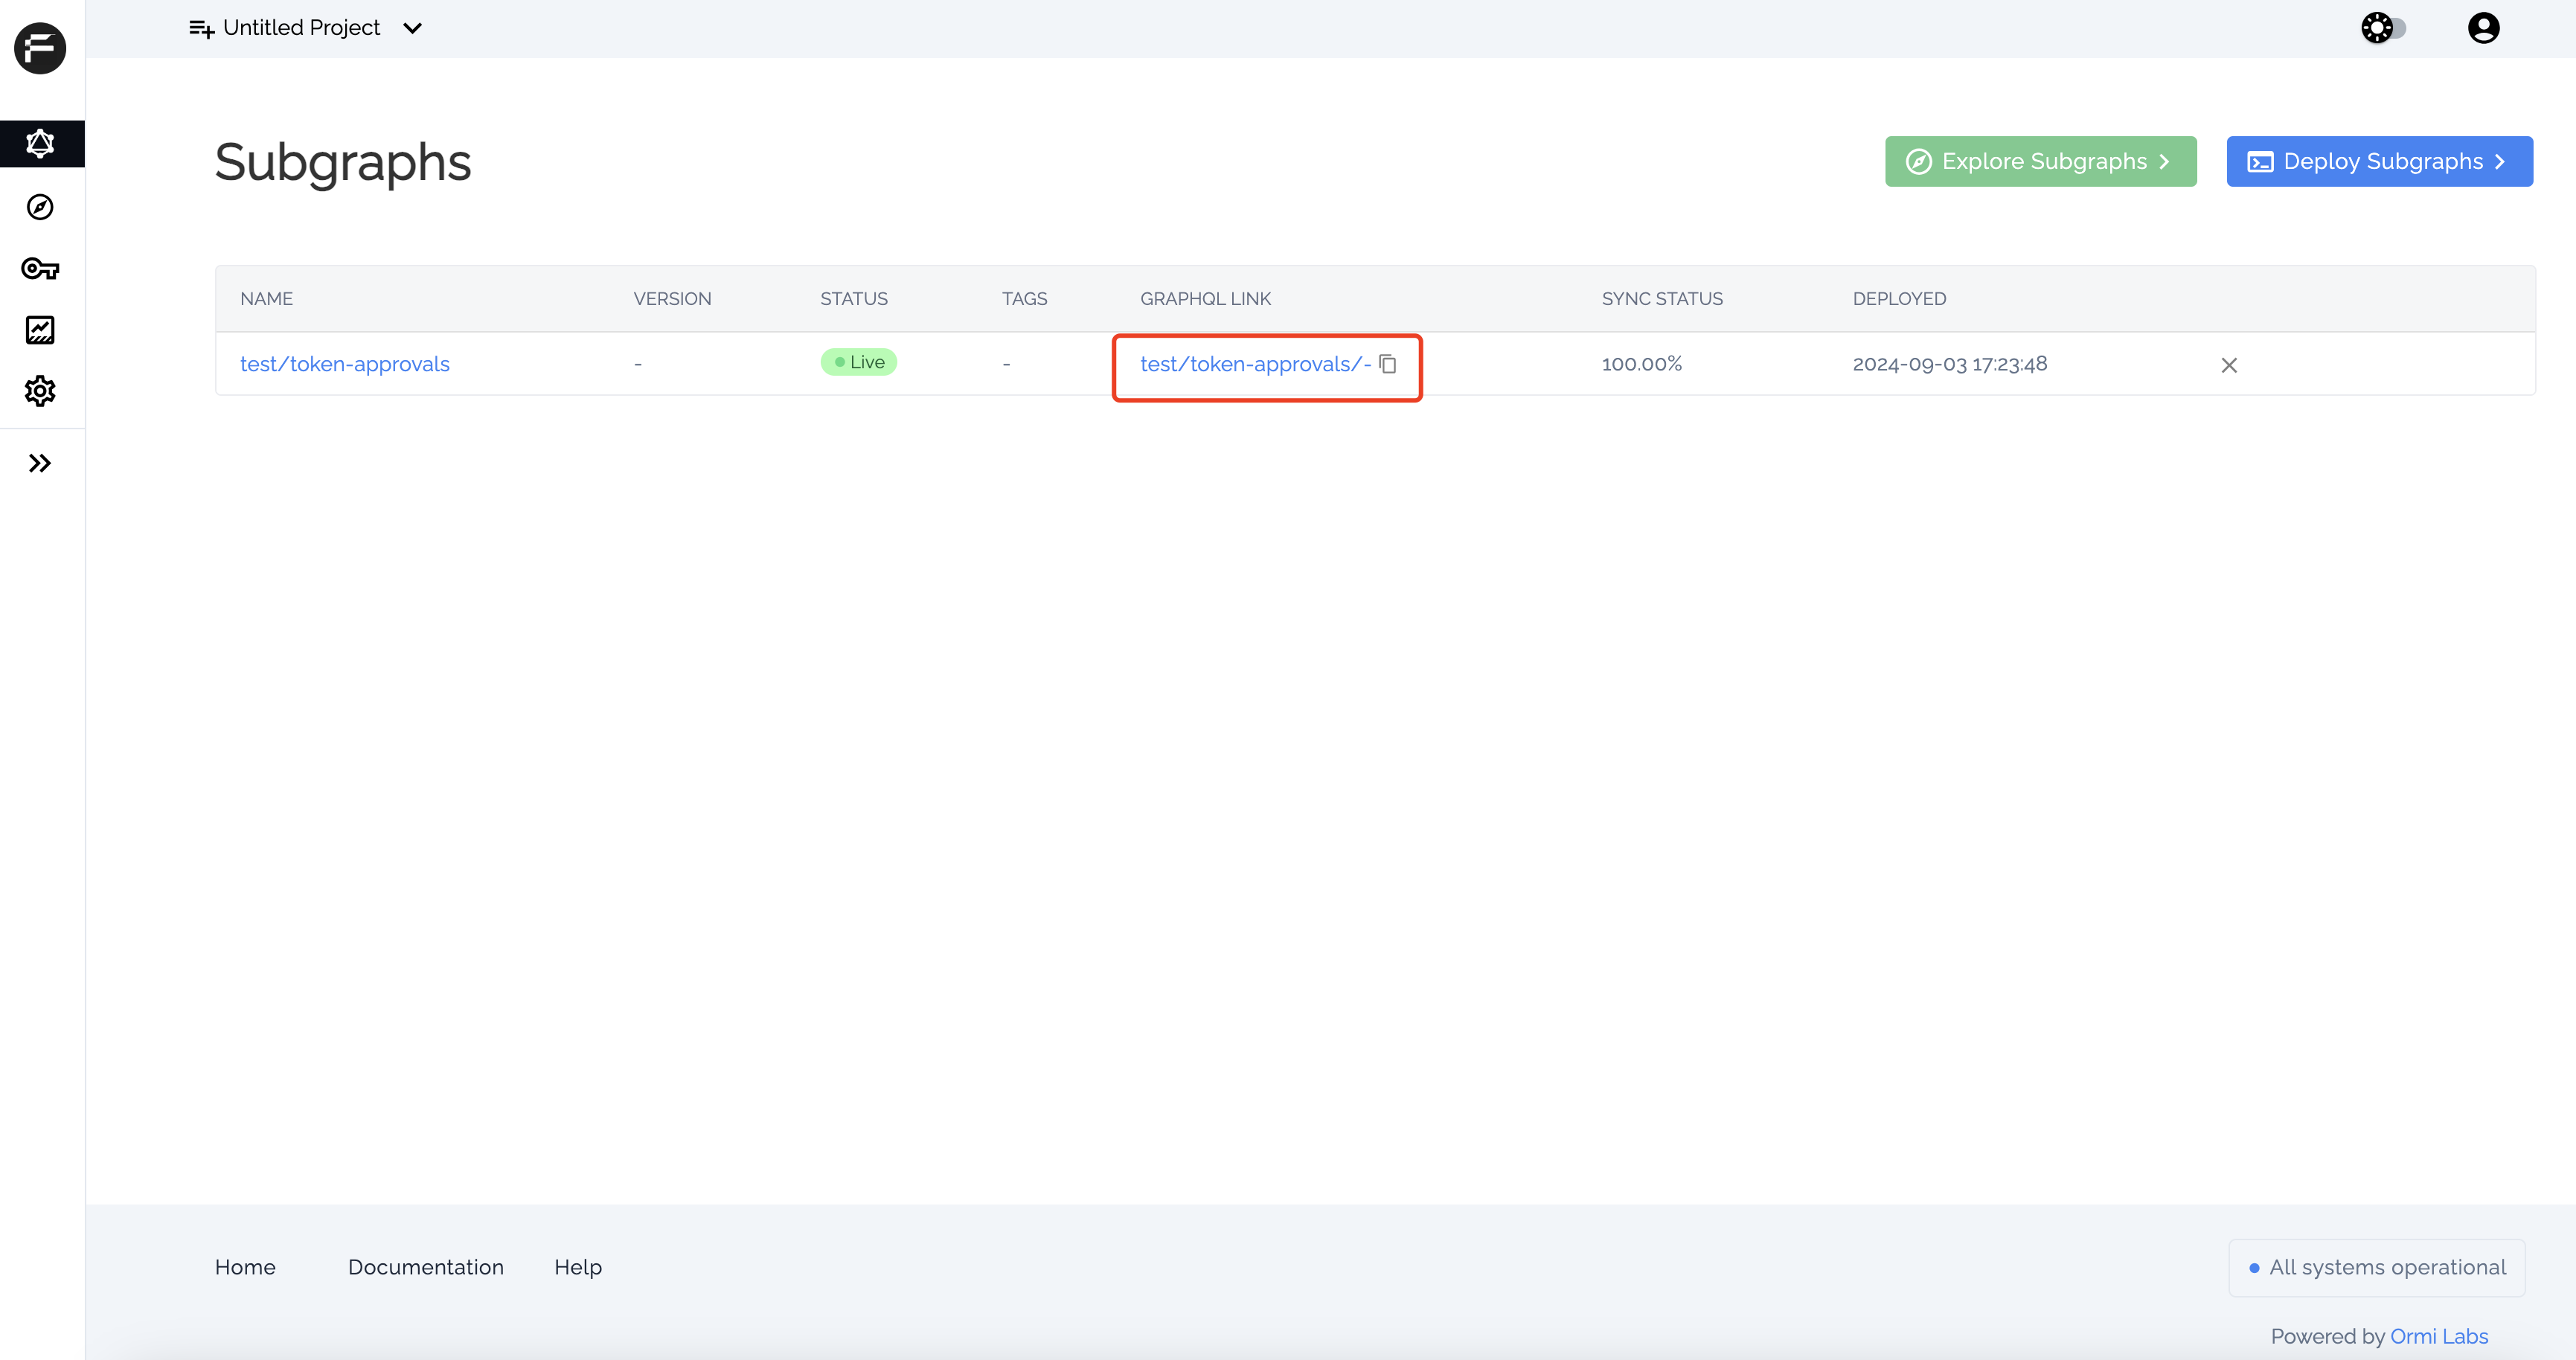
Task: Click the Ormi F logo in the sidebar
Action: tap(40, 48)
